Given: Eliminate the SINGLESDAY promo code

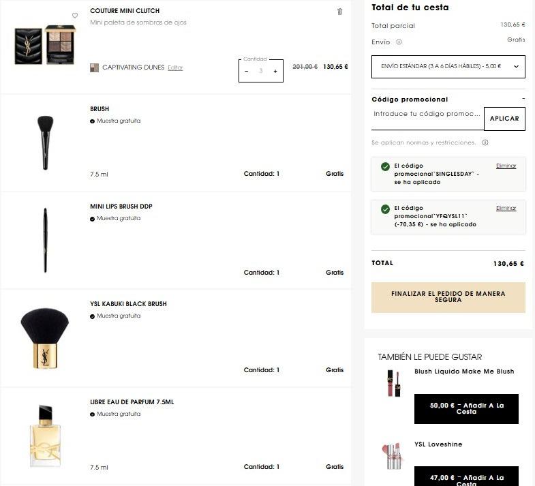Looking at the screenshot, I should pyautogui.click(x=506, y=166).
